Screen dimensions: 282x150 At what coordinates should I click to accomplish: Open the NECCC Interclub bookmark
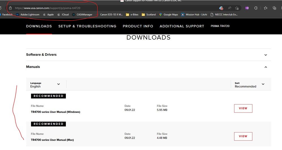pyautogui.click(x=224, y=15)
